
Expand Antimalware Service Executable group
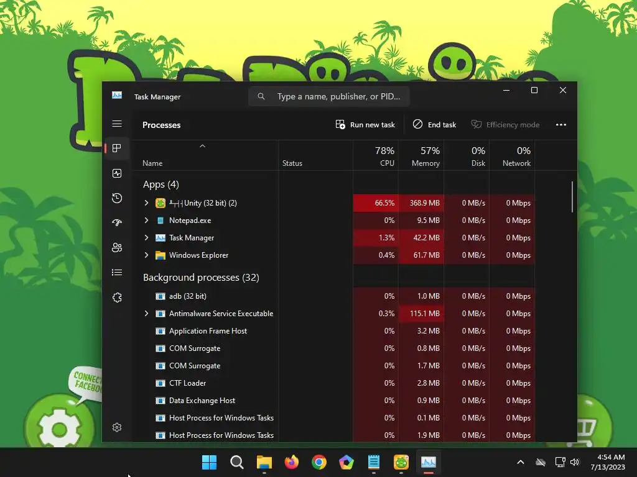tap(147, 314)
